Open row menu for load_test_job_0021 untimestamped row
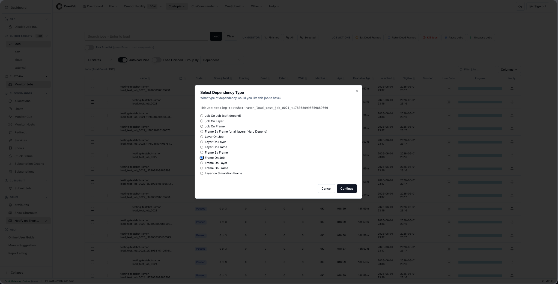 point(107,102)
